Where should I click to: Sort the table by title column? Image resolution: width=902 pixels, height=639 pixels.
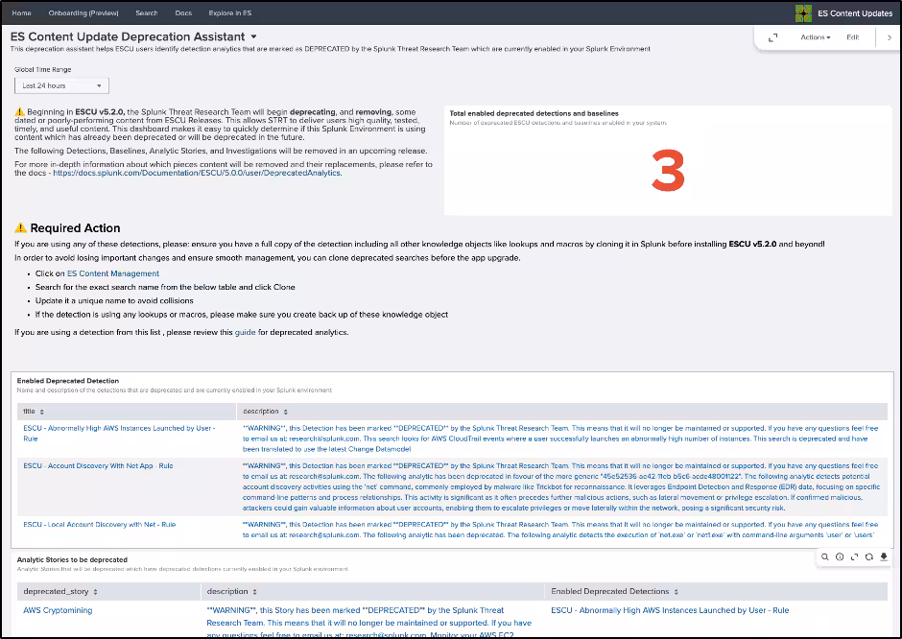33,411
